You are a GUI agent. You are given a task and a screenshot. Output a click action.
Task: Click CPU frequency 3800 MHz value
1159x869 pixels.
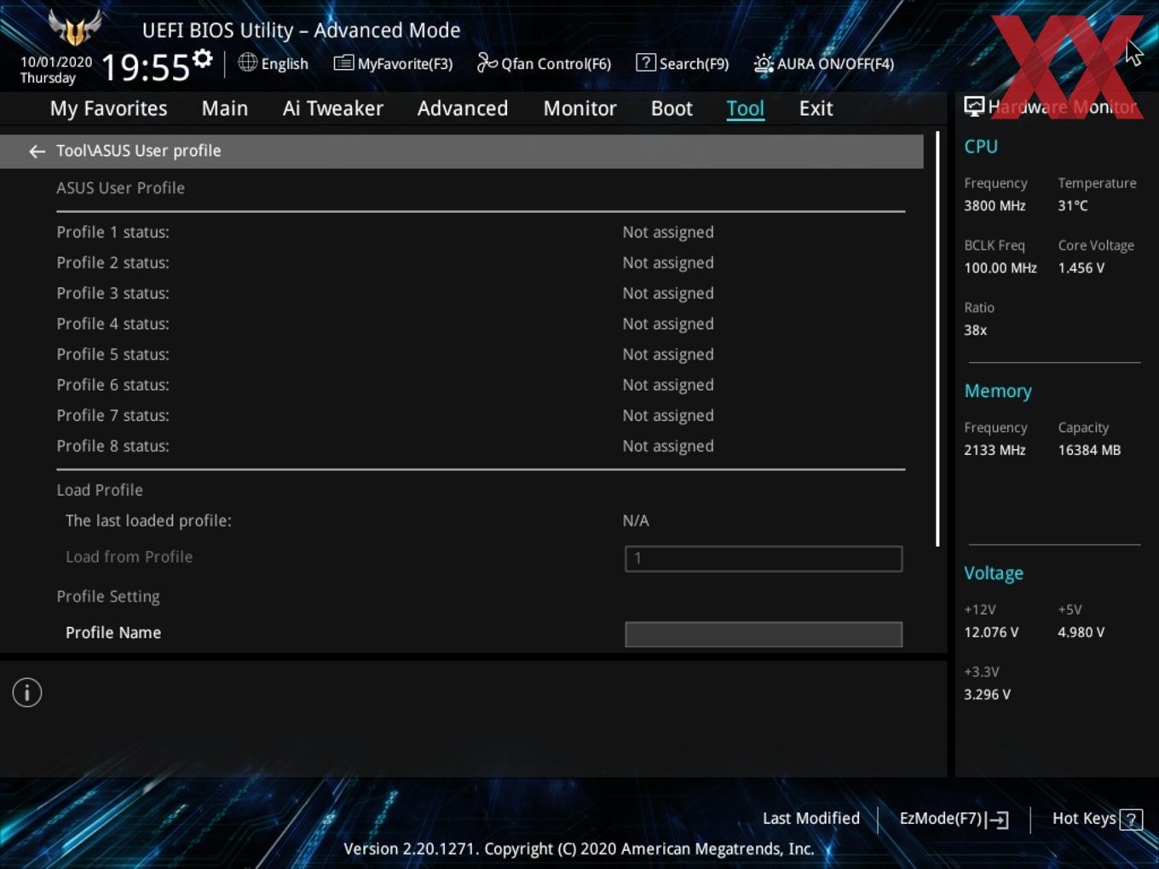coord(995,206)
